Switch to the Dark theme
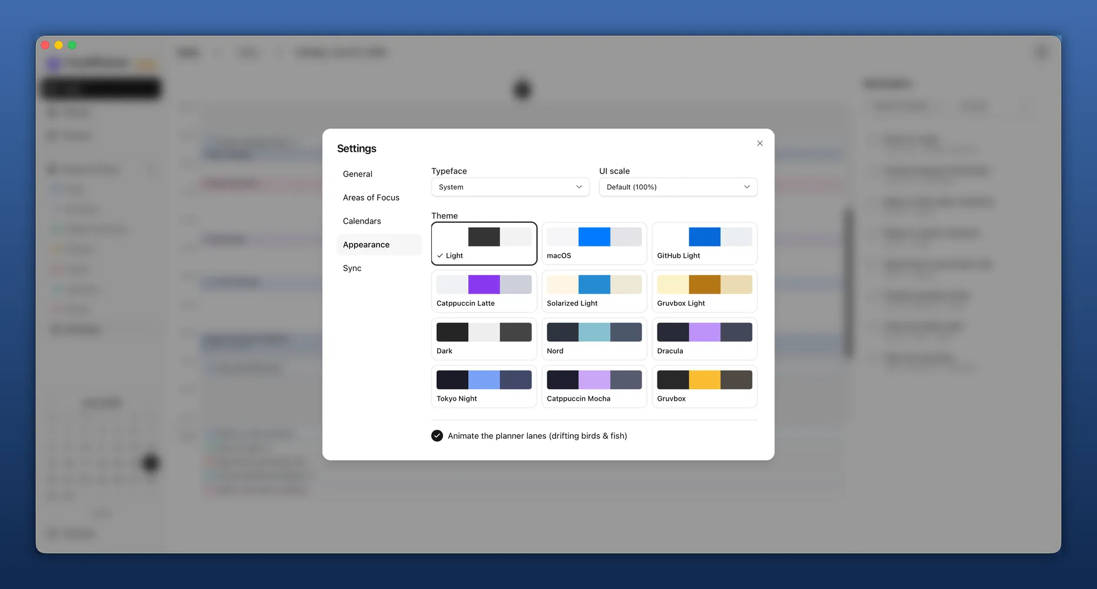The image size is (1097, 589). click(x=484, y=339)
